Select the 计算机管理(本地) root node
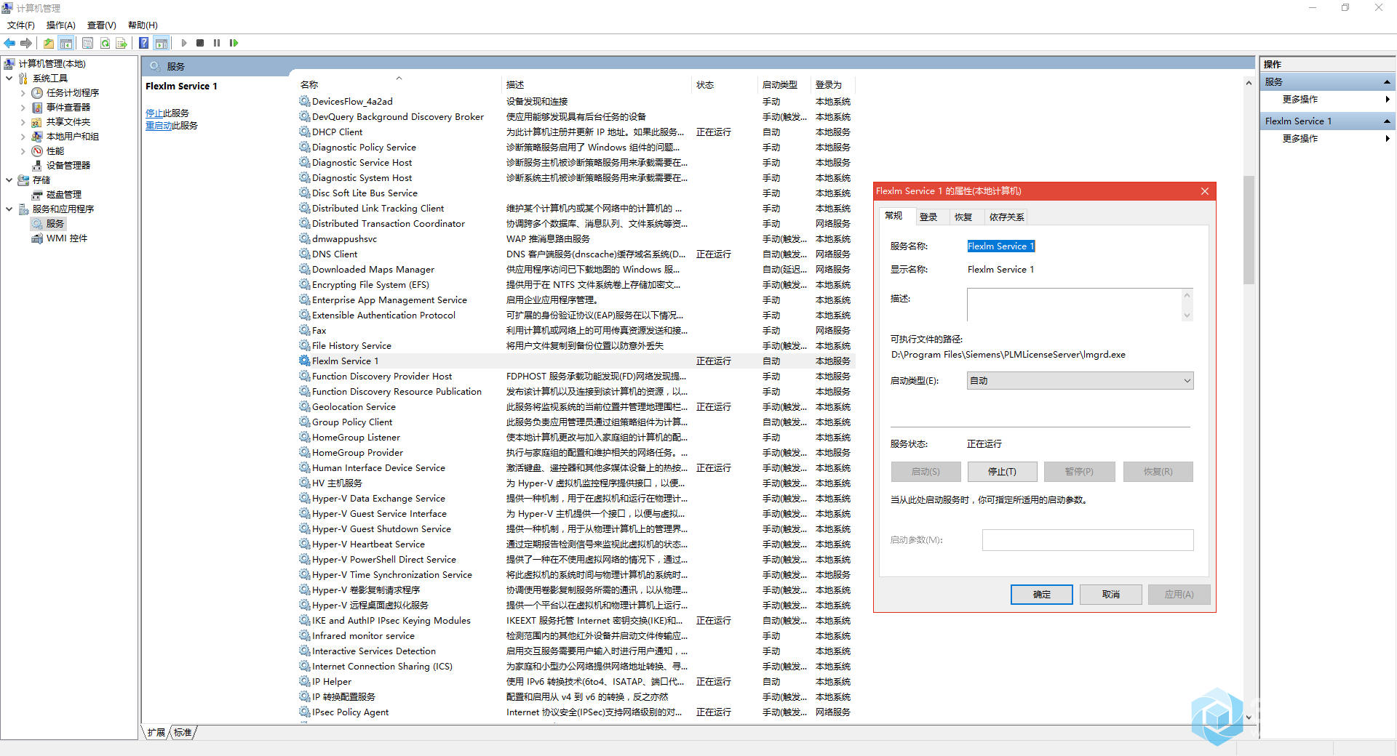The image size is (1397, 756). (x=52, y=64)
